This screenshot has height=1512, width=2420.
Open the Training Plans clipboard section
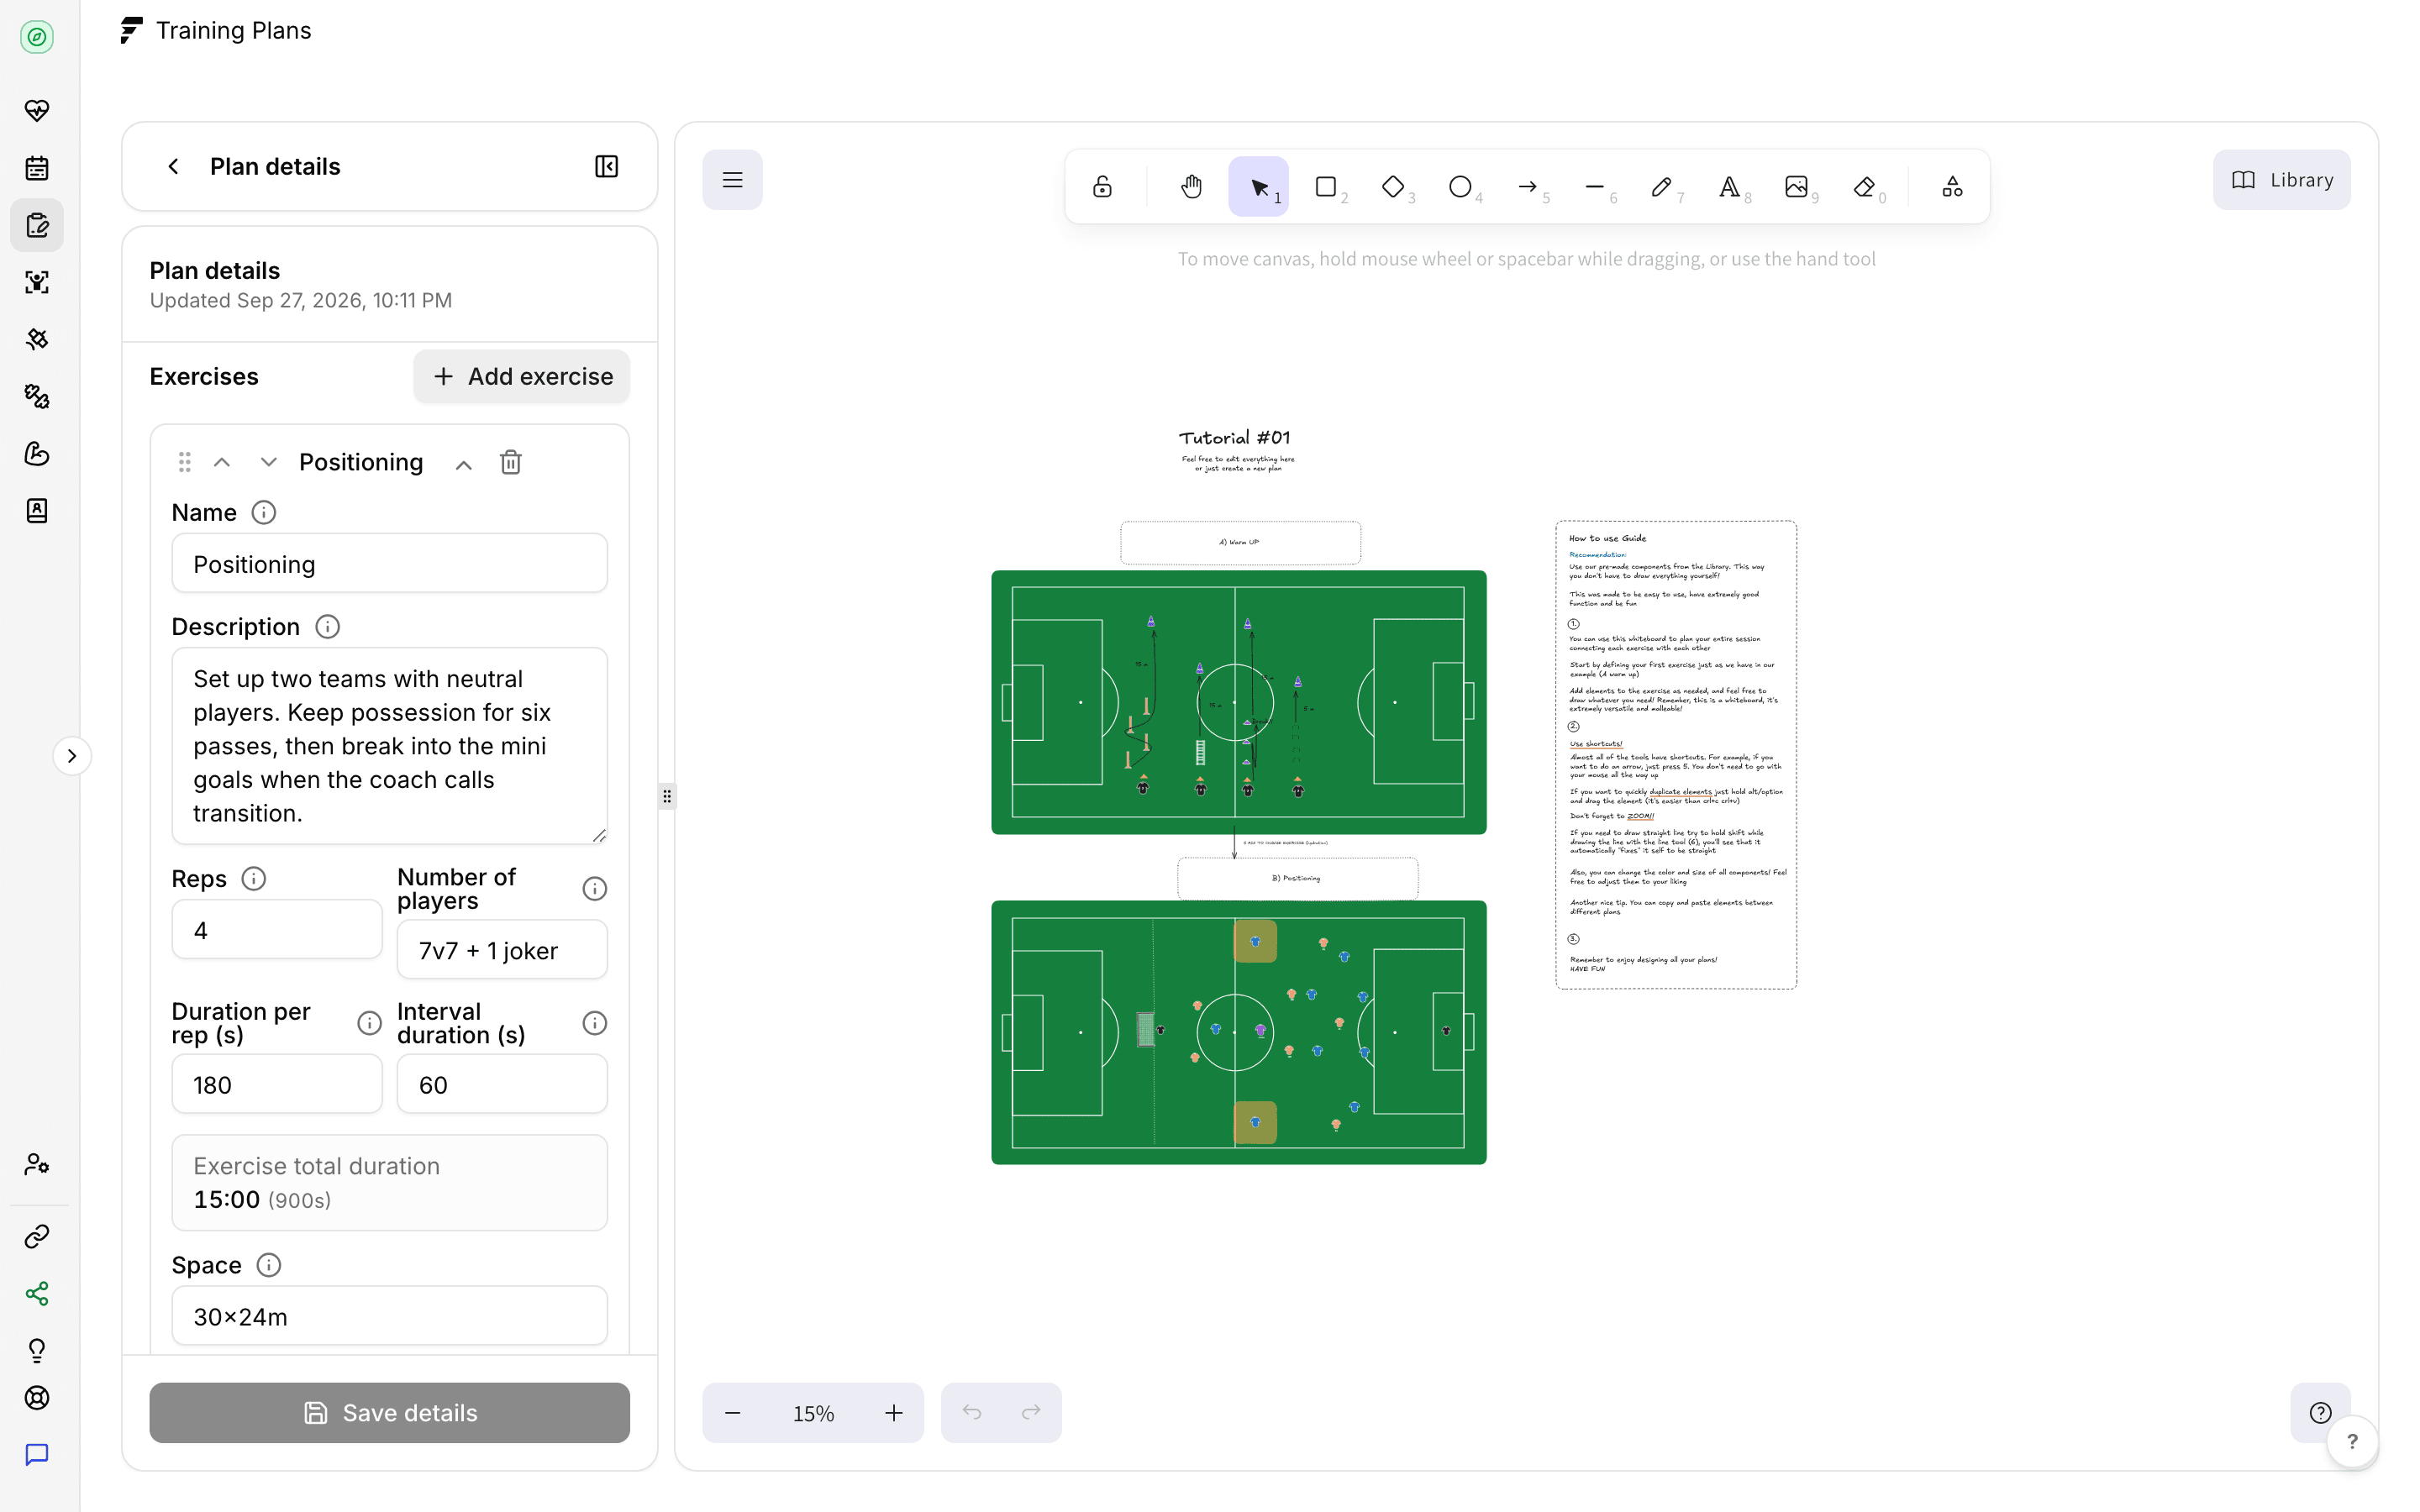pyautogui.click(x=37, y=226)
